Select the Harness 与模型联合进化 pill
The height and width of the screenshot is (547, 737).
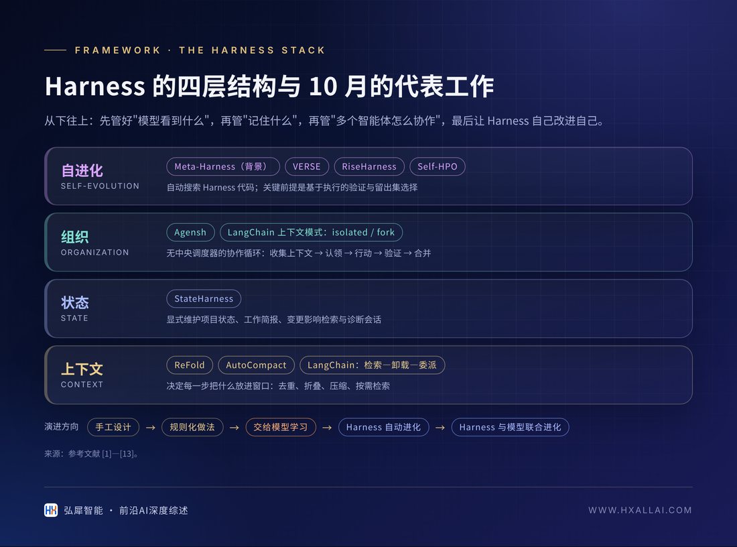(x=510, y=427)
